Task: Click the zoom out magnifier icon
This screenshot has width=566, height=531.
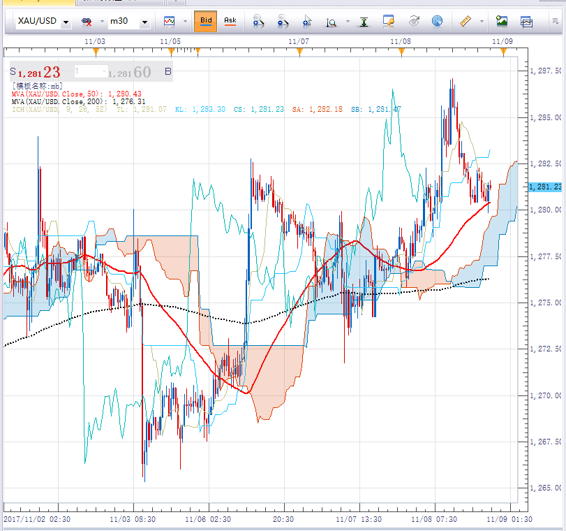Action: (x=282, y=22)
